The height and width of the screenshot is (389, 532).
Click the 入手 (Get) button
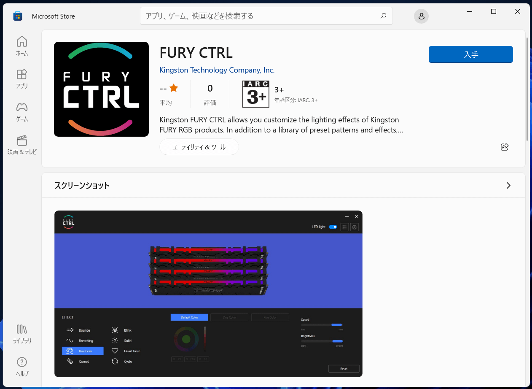click(x=470, y=54)
